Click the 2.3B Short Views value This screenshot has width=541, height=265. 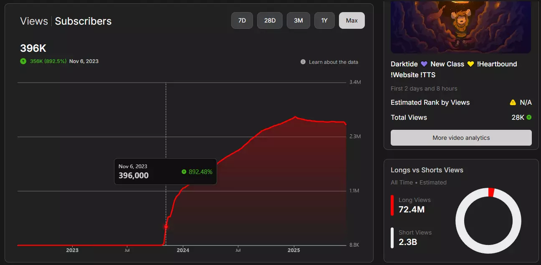(408, 242)
